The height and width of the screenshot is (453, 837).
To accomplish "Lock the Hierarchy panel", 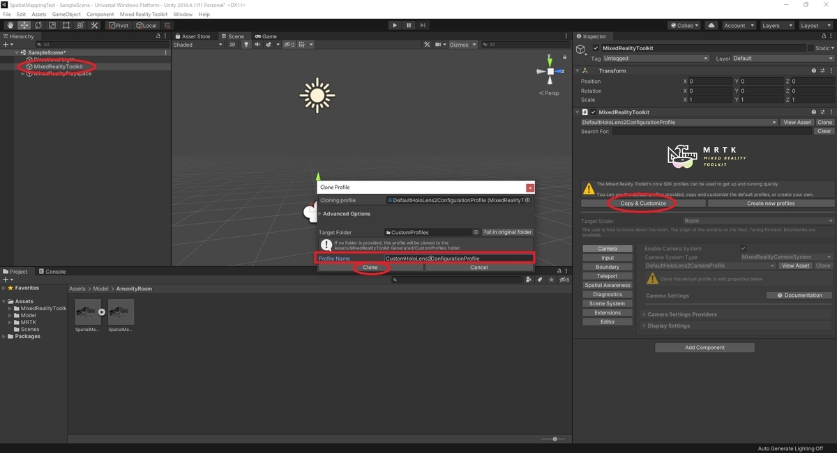I will (x=158, y=36).
